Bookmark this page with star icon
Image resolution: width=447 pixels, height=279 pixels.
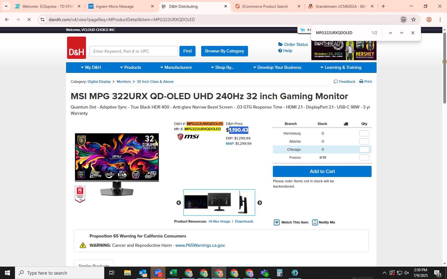coord(413,20)
